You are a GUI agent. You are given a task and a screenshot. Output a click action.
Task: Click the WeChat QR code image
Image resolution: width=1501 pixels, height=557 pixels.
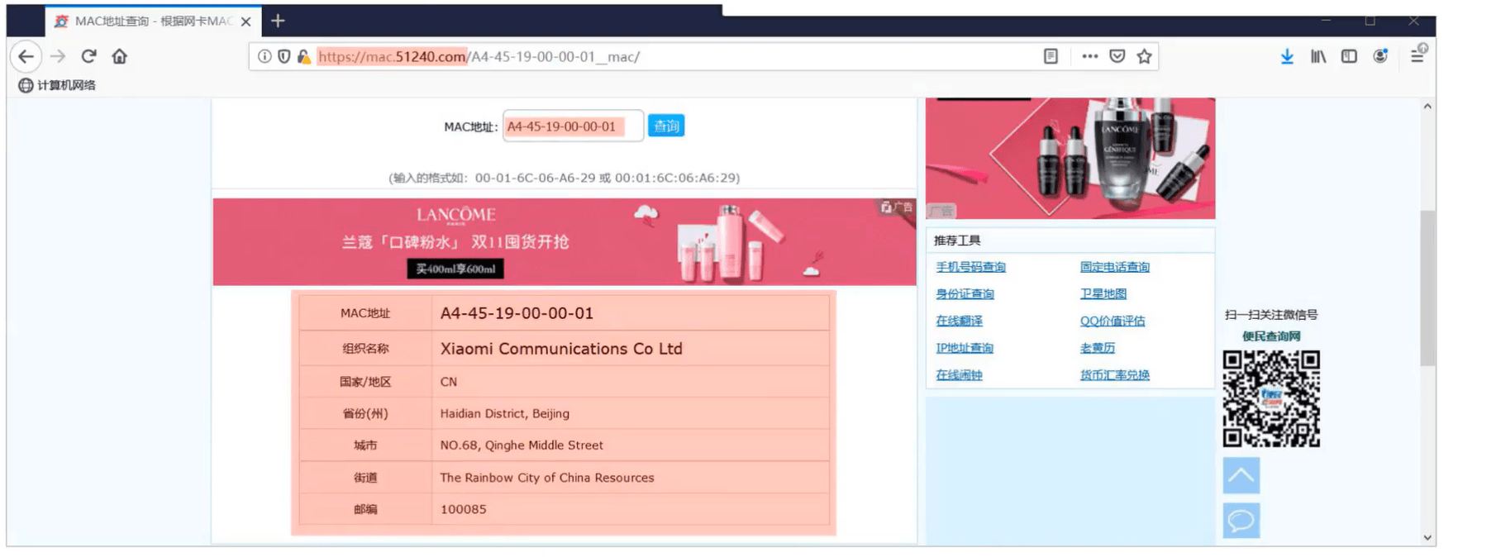pos(1271,399)
